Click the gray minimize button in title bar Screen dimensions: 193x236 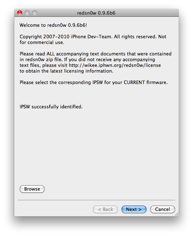pyautogui.click(x=27, y=13)
